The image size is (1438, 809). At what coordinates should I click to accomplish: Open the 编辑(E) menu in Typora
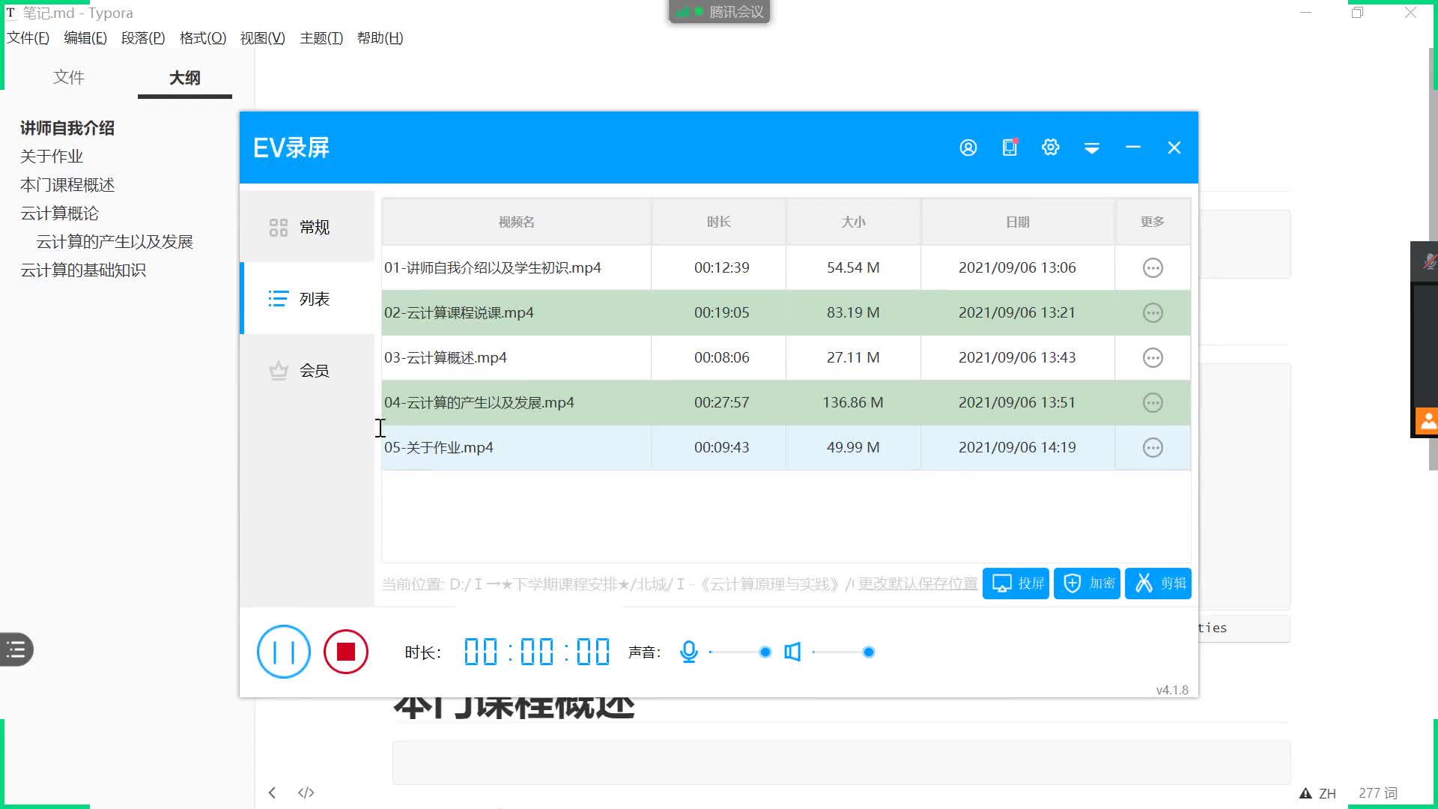pyautogui.click(x=85, y=38)
